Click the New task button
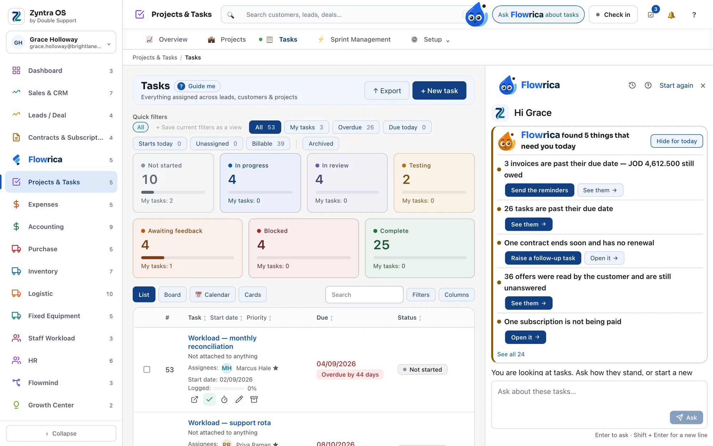Viewport: 713px width, 446px height. click(x=439, y=91)
